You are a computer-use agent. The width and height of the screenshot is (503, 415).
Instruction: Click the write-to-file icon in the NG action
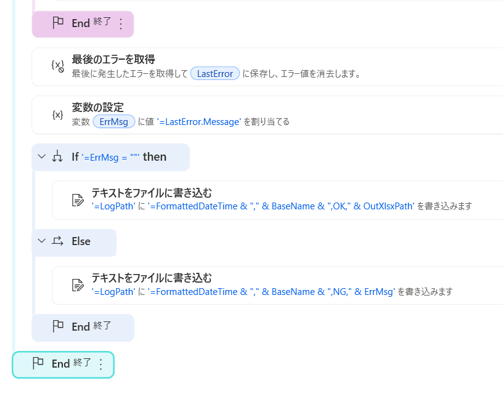coord(78,284)
